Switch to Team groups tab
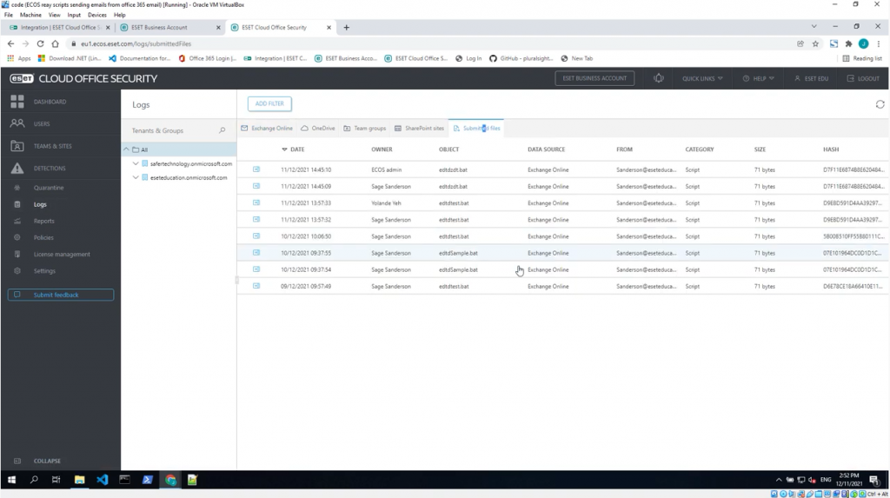The width and height of the screenshot is (890, 498). [364, 129]
